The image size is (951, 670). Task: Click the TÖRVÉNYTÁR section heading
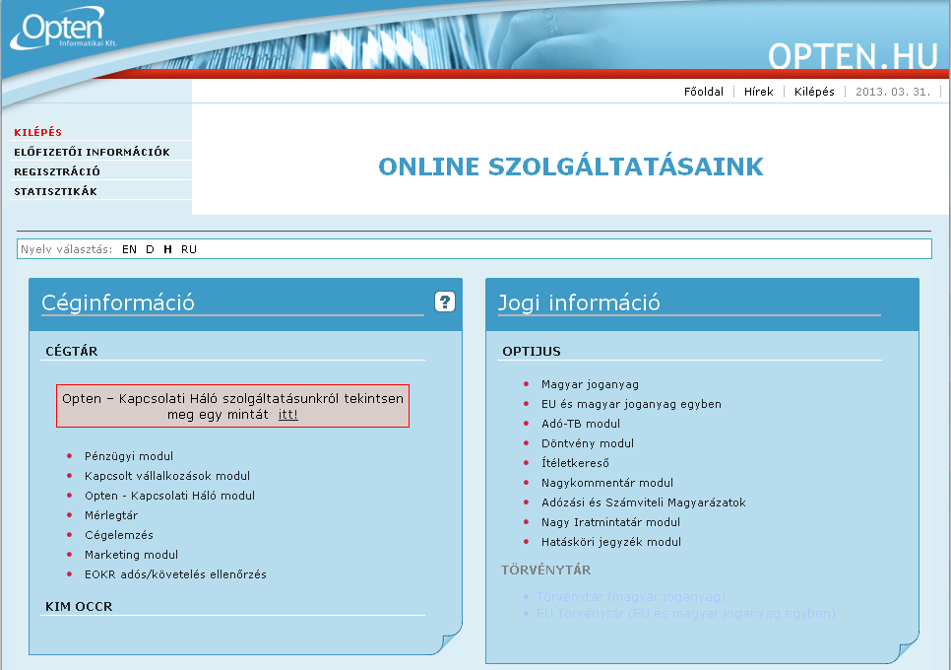(x=545, y=569)
